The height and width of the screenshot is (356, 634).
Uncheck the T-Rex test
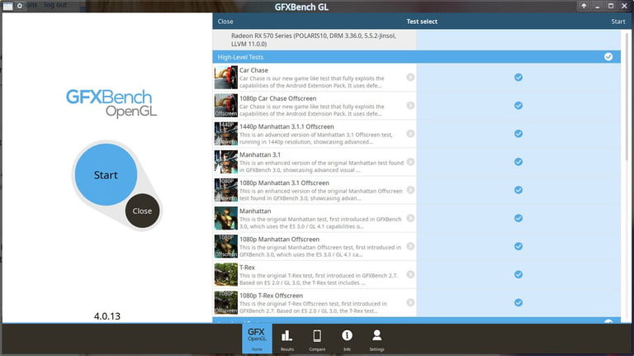518,275
